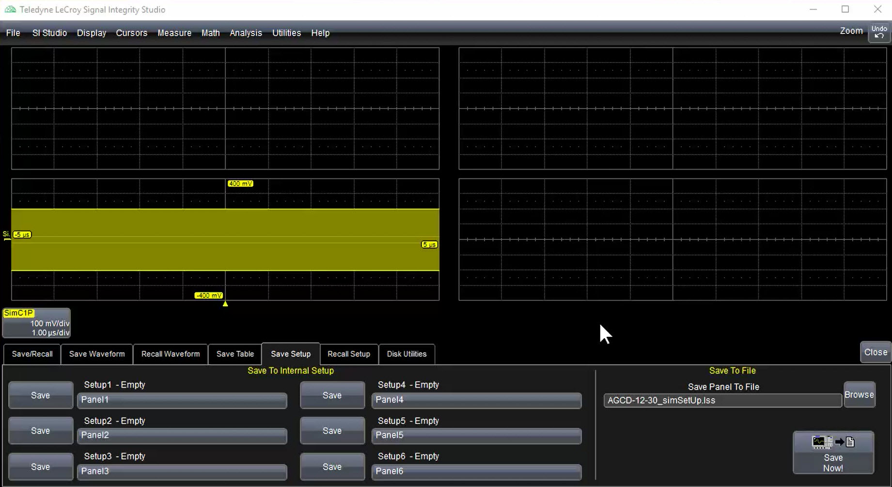Open the Cursors menu

131,33
